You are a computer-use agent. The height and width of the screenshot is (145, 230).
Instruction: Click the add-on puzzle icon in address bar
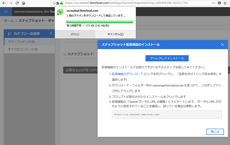point(58,3)
